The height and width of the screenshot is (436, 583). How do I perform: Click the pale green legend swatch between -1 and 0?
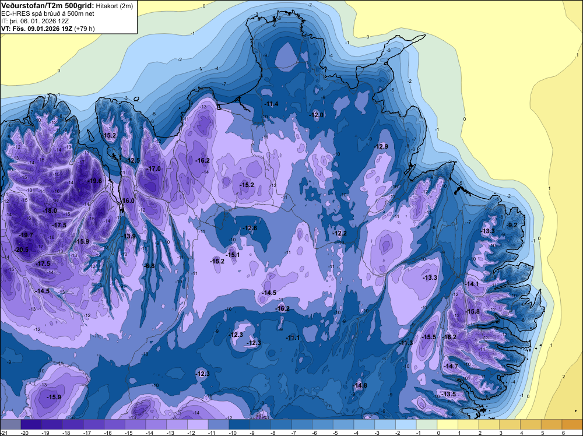[x=427, y=424]
